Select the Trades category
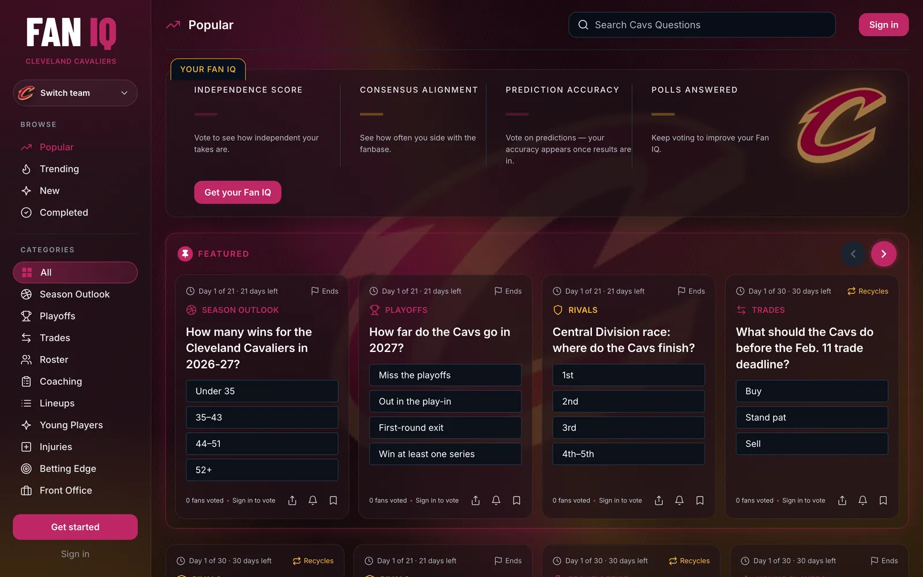The width and height of the screenshot is (923, 577). (75, 338)
